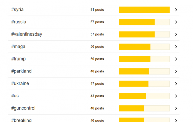The width and height of the screenshot is (193, 122).
Task: Open the #us row chevron arrow
Action: pos(176,96)
